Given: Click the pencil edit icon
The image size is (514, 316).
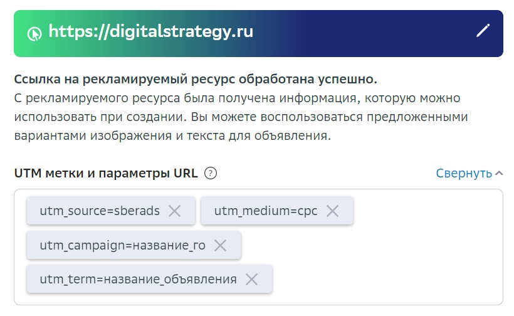Looking at the screenshot, I should (483, 31).
